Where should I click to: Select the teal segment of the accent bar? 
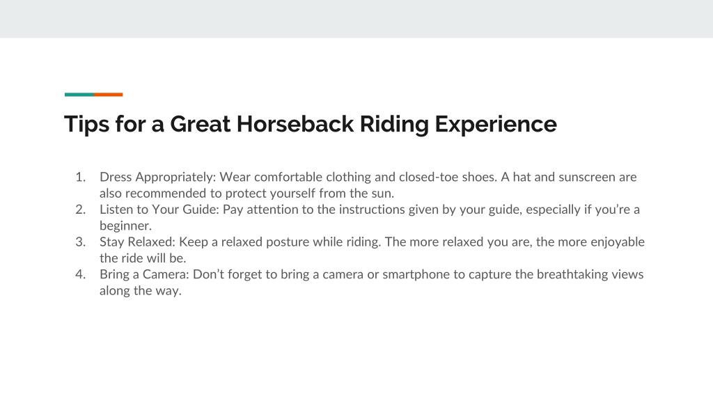pyautogui.click(x=79, y=95)
